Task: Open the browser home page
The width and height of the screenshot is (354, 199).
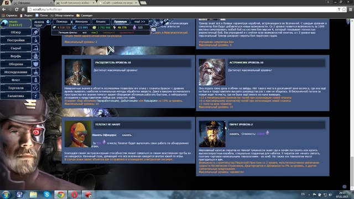Action: [23, 9]
